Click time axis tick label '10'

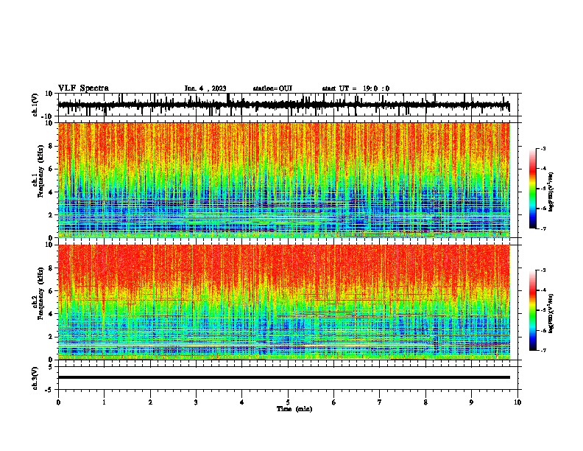517,402
